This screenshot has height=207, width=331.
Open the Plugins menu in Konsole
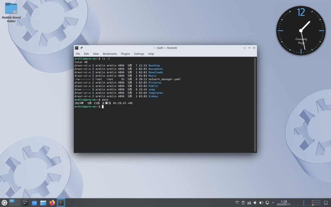[126, 54]
